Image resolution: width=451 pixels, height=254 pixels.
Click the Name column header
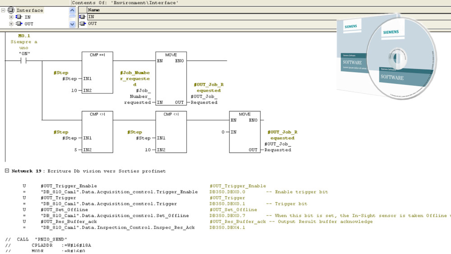tap(94, 9)
